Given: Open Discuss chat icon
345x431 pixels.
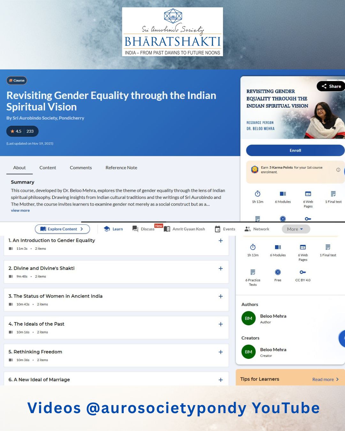Looking at the screenshot, I should [x=135, y=229].
